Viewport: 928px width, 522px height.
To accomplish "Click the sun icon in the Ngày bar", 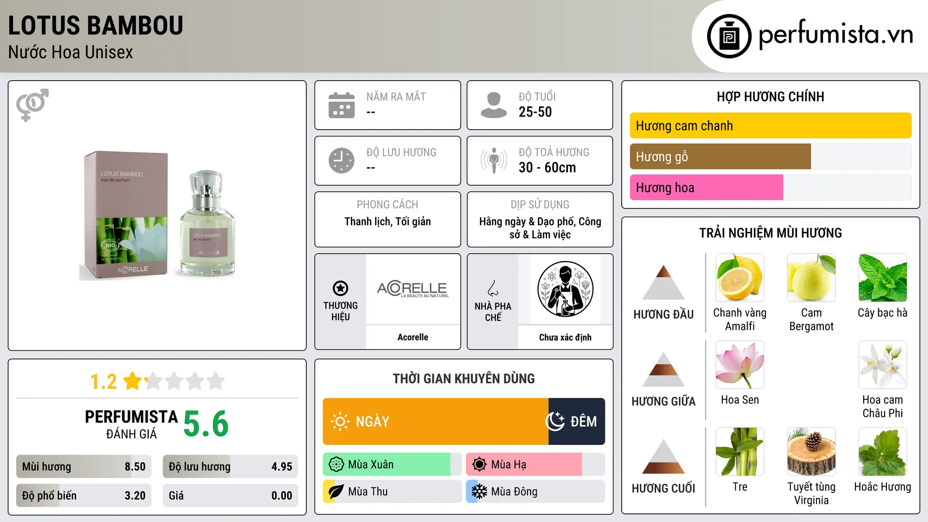I will [x=340, y=421].
